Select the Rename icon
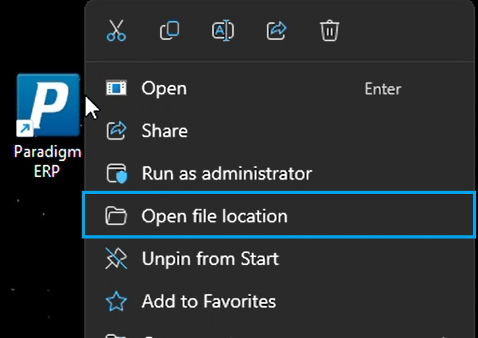478x338 pixels. click(x=223, y=31)
